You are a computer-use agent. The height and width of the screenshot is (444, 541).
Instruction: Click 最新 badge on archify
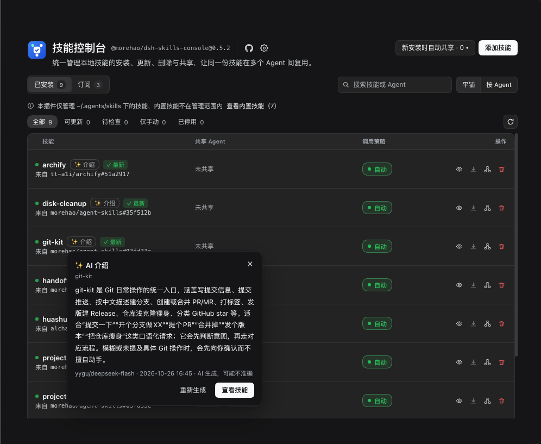click(x=115, y=165)
